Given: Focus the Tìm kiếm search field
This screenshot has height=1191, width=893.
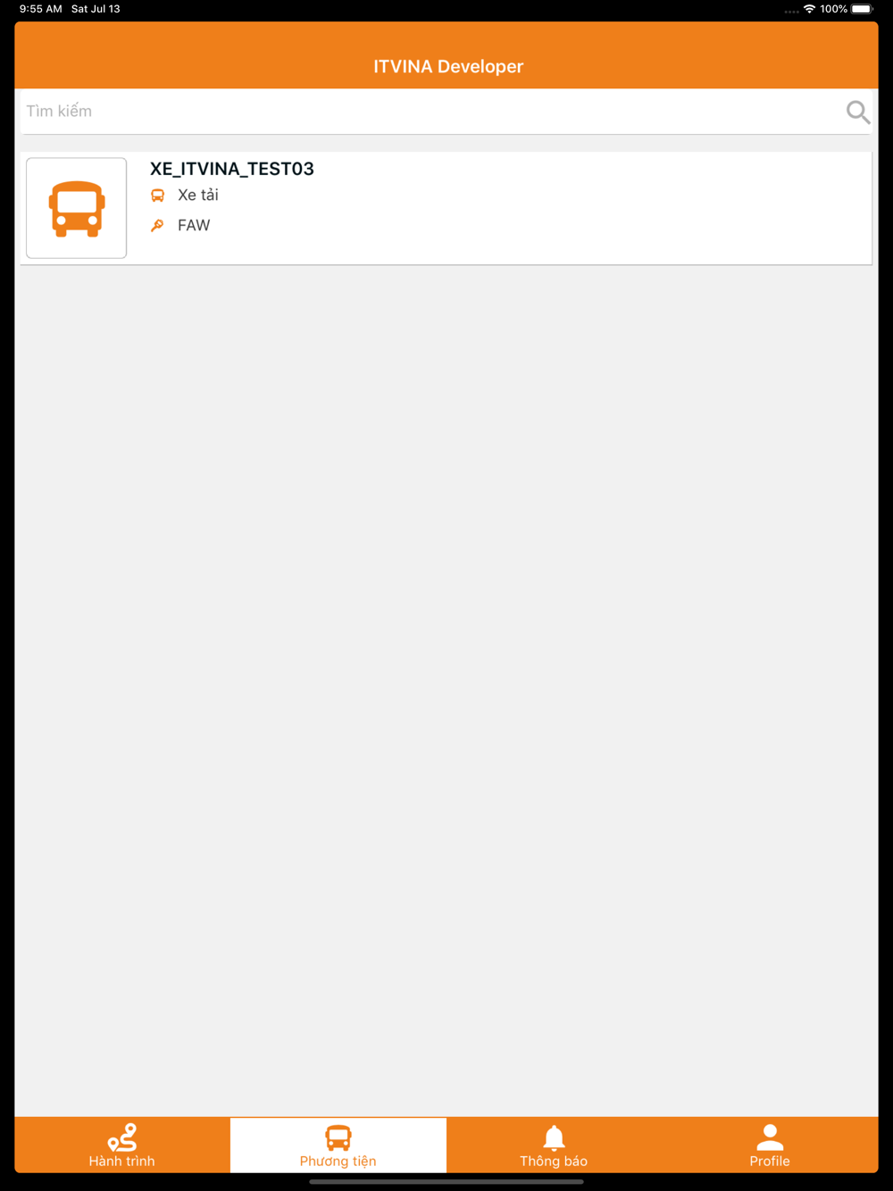Looking at the screenshot, I should click(431, 112).
